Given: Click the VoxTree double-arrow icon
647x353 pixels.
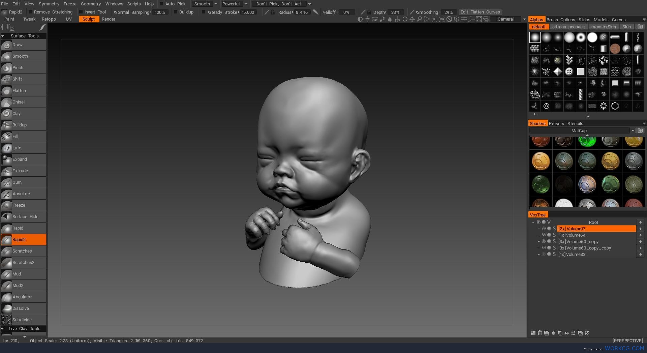Looking at the screenshot, I should click(x=567, y=333).
